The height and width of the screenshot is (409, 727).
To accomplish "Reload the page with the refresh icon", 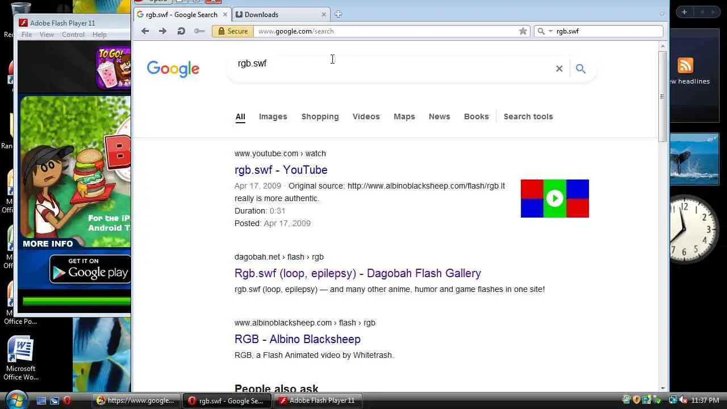I will 181,31.
